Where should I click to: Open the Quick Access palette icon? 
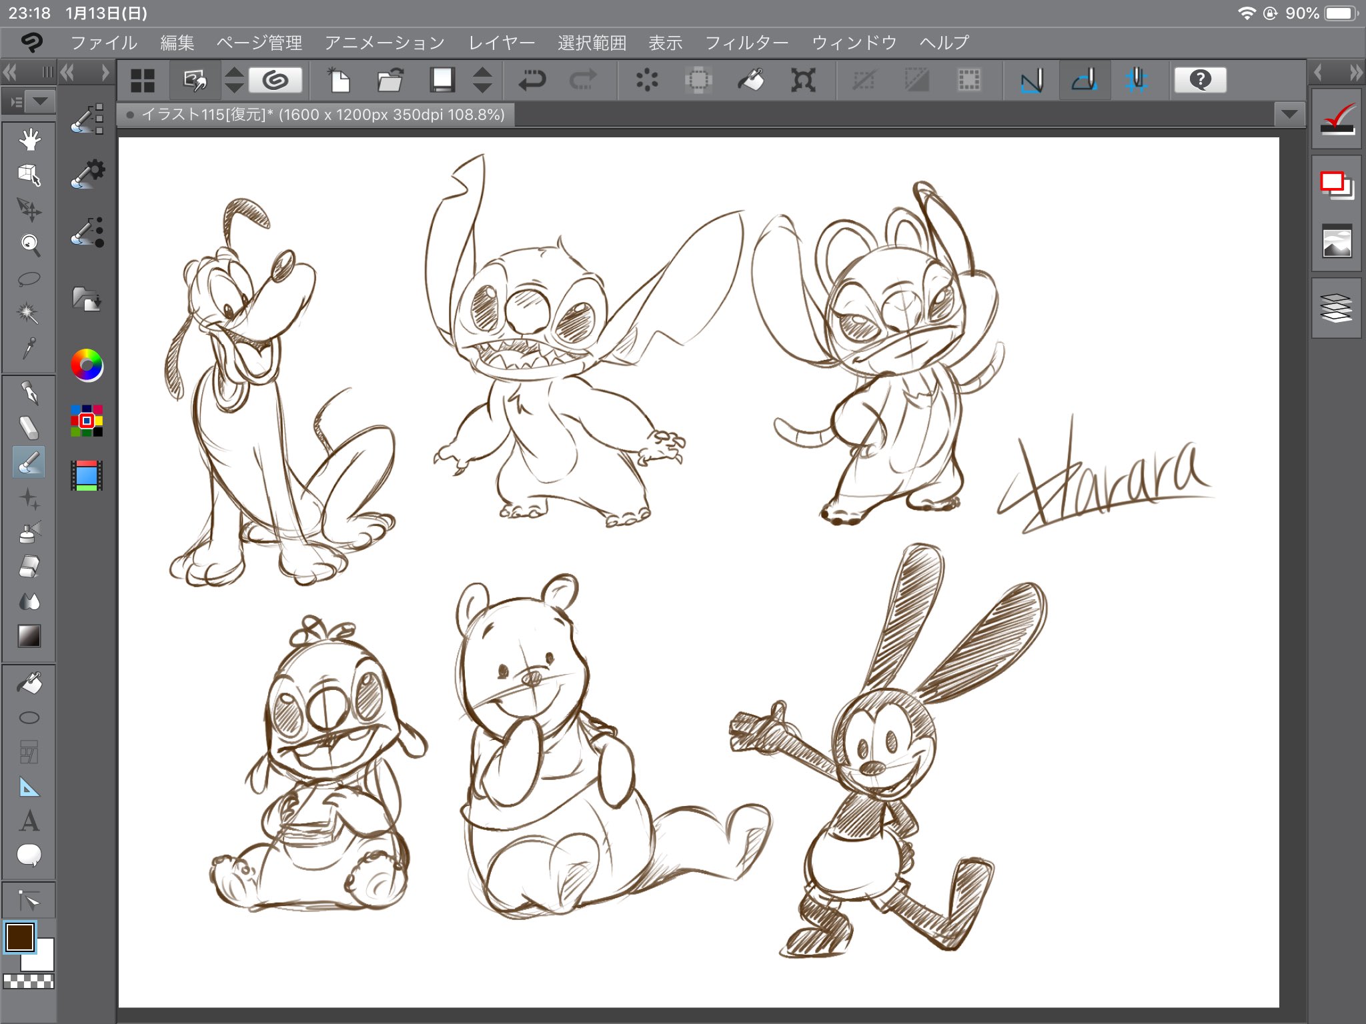pyautogui.click(x=1337, y=120)
